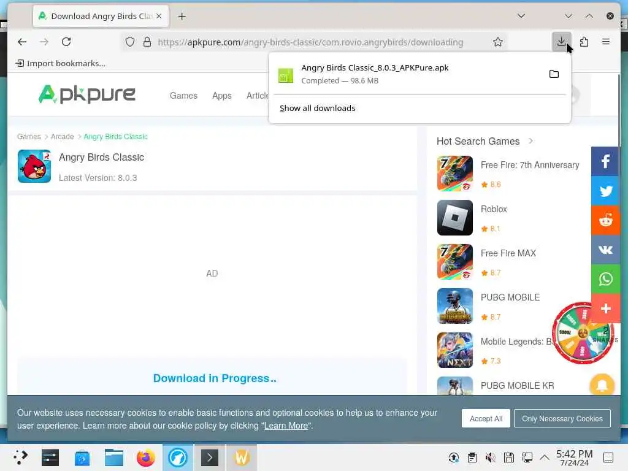Open a new browser tab
This screenshot has width=628, height=471.
(x=182, y=17)
